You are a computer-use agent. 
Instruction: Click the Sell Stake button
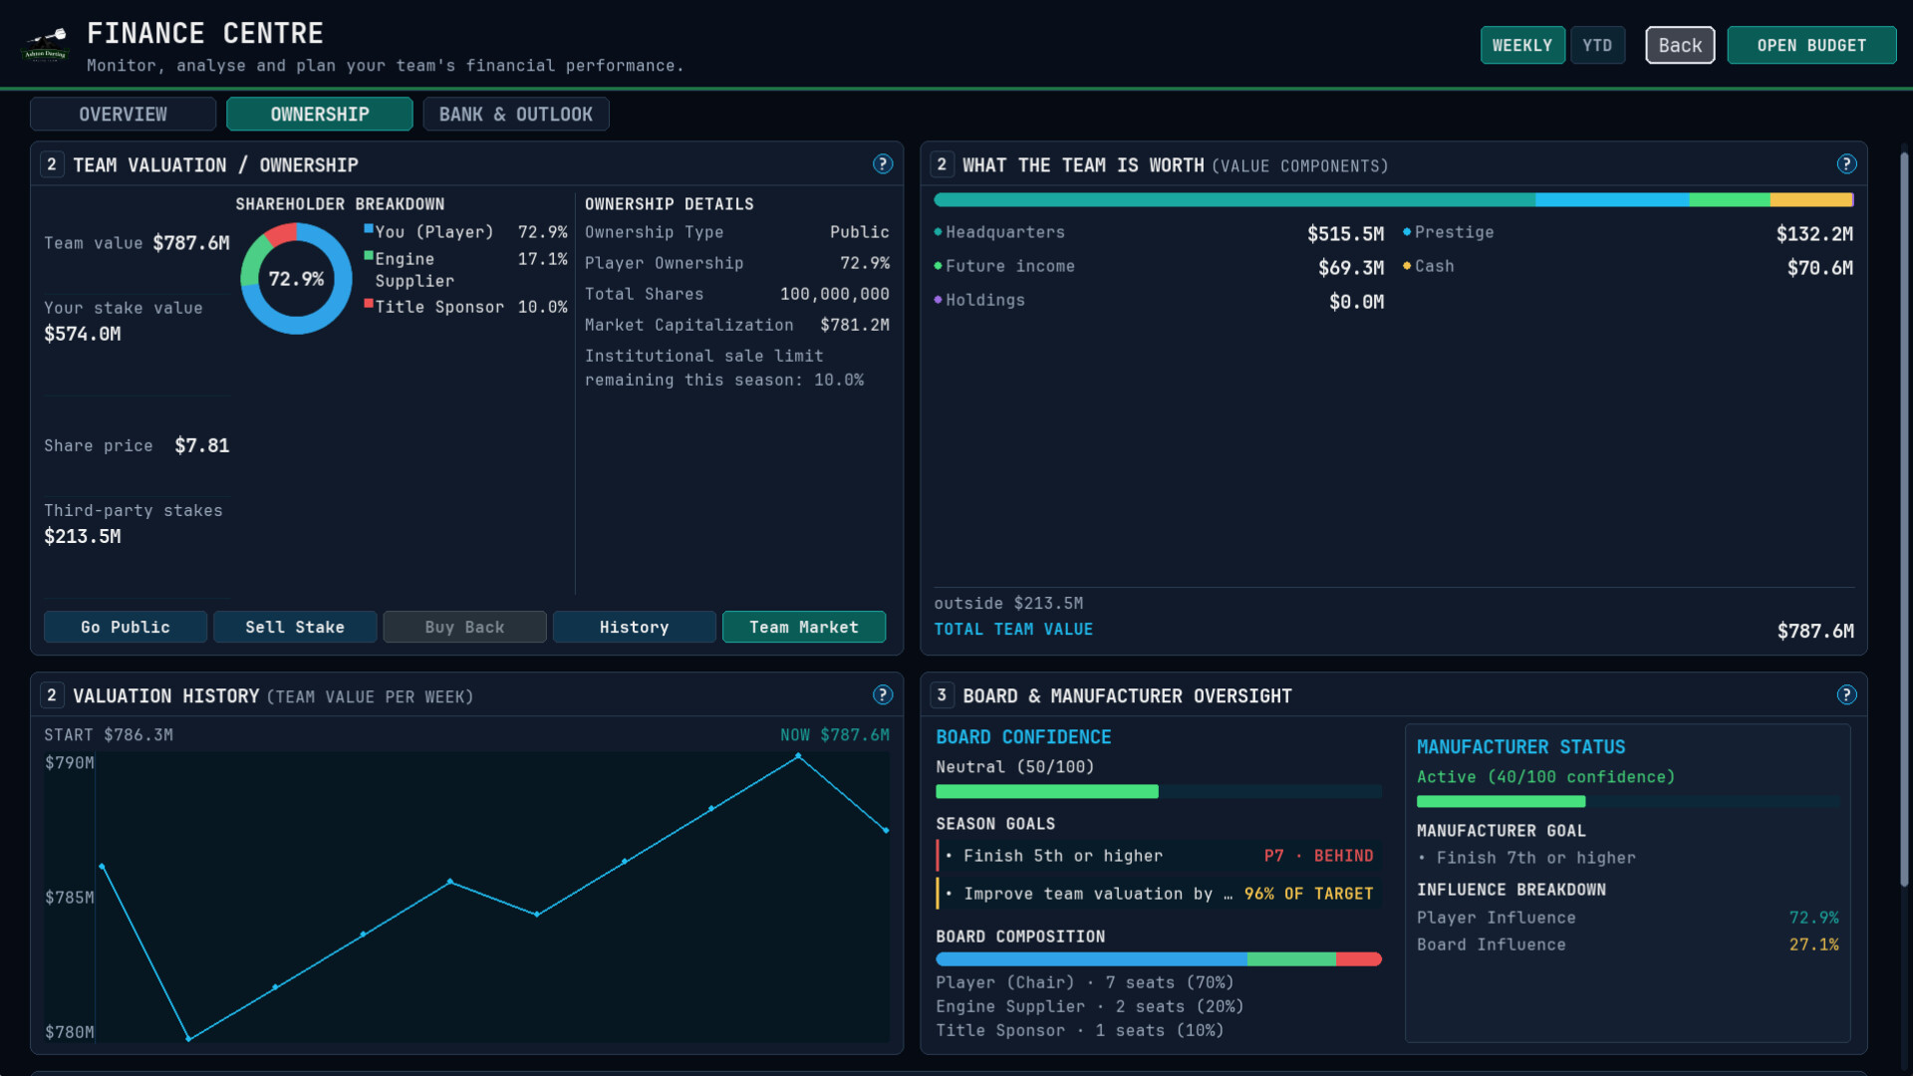295,627
